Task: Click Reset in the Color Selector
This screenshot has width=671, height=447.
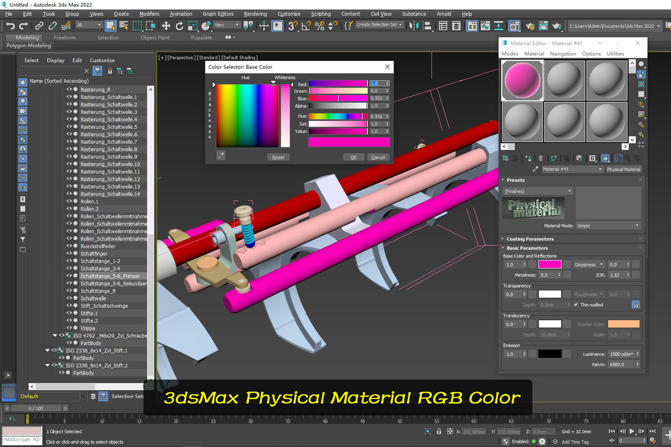Action: [278, 158]
